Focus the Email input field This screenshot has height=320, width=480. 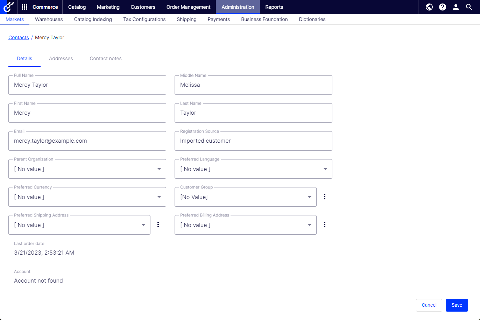point(87,141)
